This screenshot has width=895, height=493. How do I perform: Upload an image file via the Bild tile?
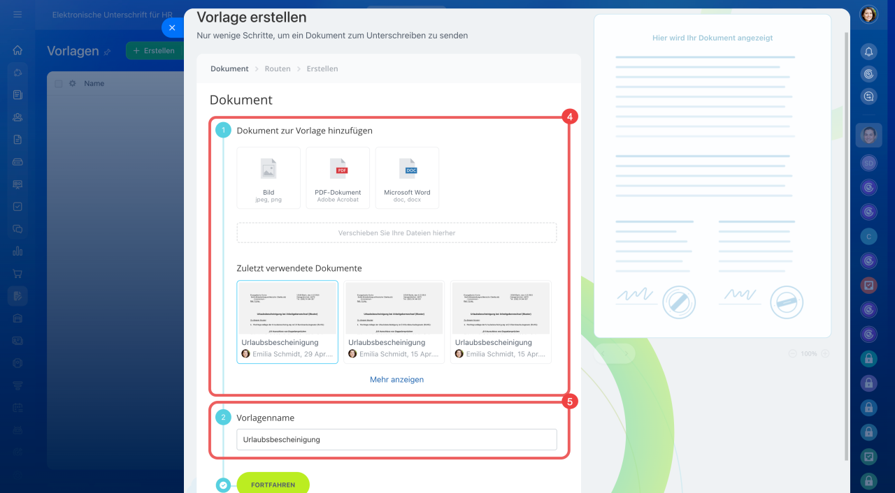(268, 177)
